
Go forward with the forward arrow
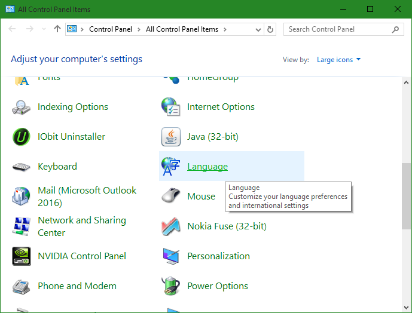tap(30, 29)
